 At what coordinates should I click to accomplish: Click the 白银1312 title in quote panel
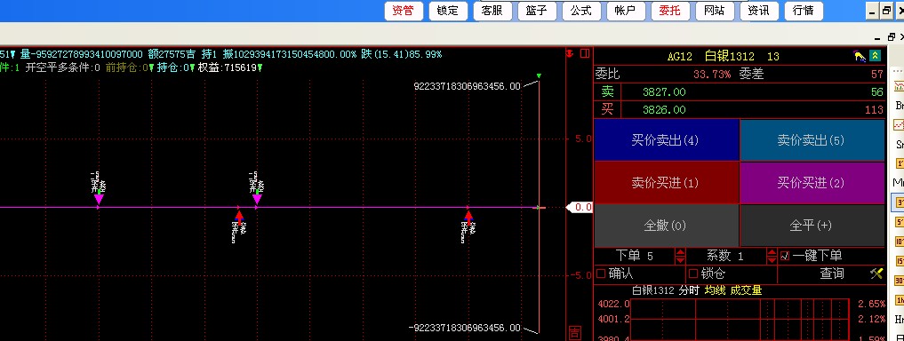pyautogui.click(x=729, y=57)
